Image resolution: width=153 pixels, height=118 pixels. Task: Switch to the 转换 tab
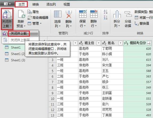pyautogui.click(x=36, y=4)
